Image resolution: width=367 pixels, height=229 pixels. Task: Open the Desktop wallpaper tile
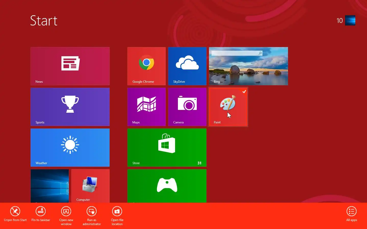50,186
